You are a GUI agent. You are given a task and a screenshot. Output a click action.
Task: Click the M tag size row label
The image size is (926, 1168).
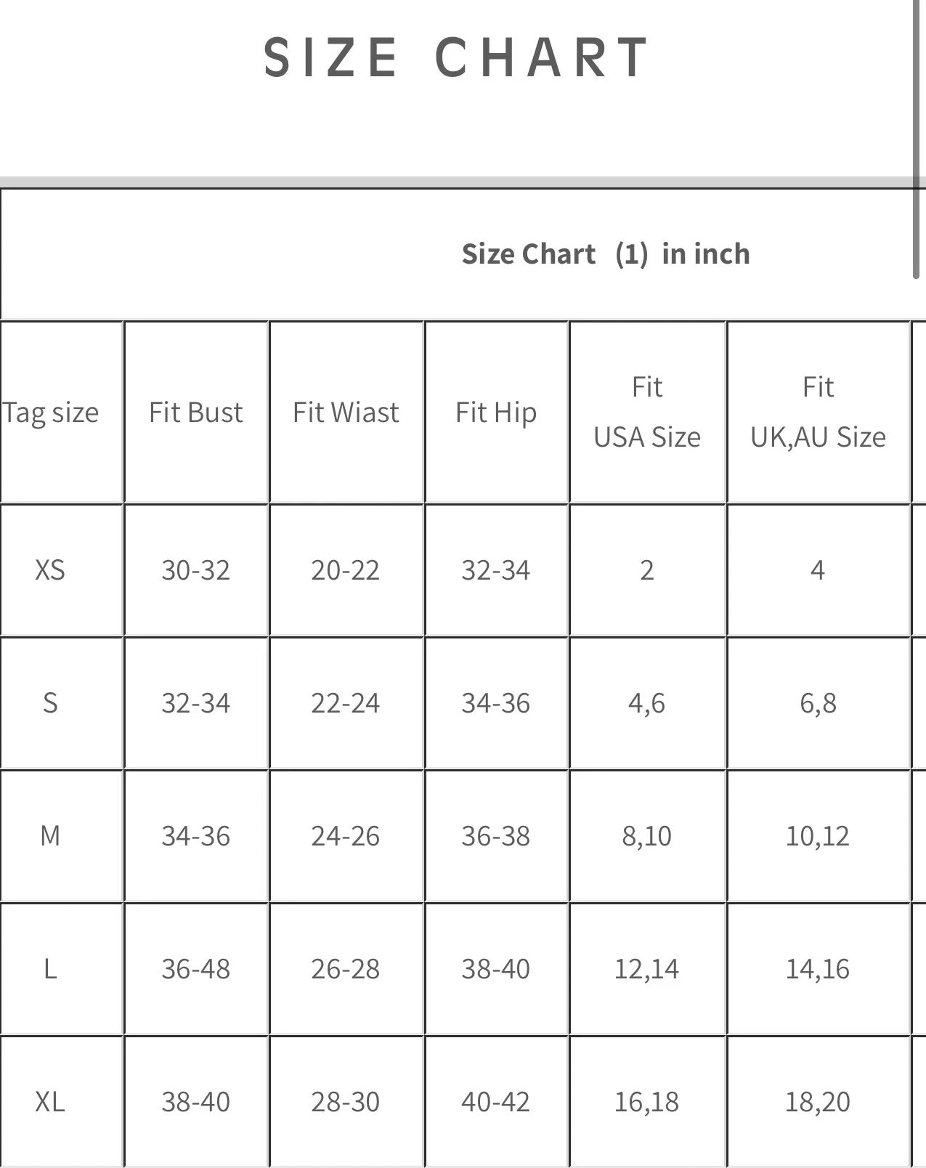click(50, 836)
